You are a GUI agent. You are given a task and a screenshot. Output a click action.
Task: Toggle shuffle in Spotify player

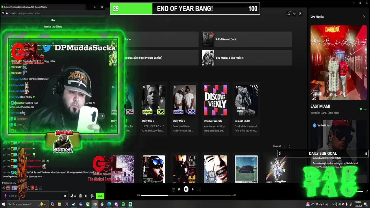pyautogui.click(x=173, y=189)
